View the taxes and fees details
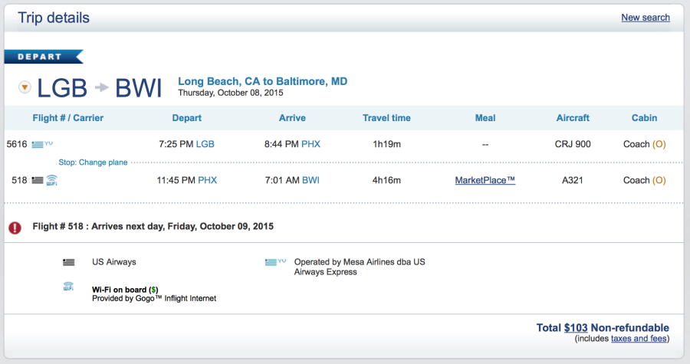Screen dimensions: 690x364 pyautogui.click(x=639, y=339)
